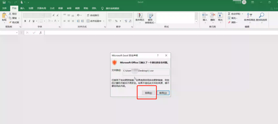This screenshot has width=278, height=124.
Task: Click the text orientation icon
Action: pyautogui.click(x=78, y=15)
